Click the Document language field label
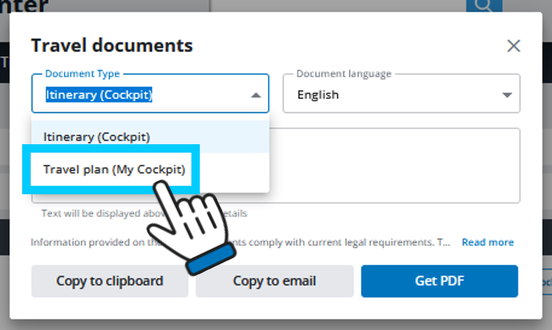 344,74
